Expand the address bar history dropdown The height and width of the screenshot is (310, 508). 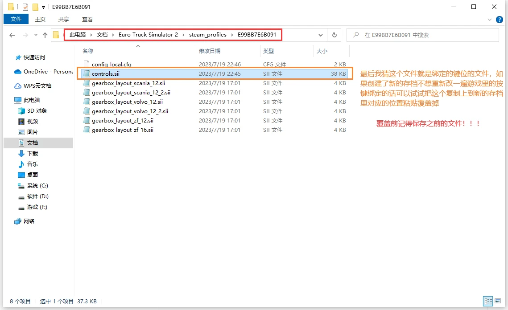pos(320,35)
